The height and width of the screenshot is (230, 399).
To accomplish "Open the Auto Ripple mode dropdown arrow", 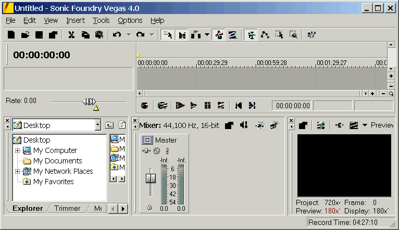I will coord(207,34).
